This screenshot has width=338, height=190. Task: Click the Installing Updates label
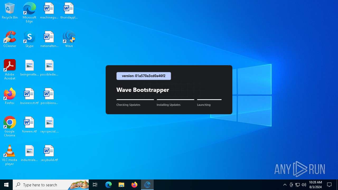point(168,105)
